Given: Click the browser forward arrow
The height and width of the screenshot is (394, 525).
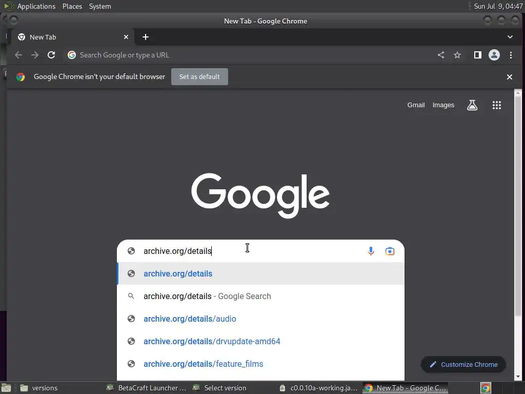Looking at the screenshot, I should (35, 55).
